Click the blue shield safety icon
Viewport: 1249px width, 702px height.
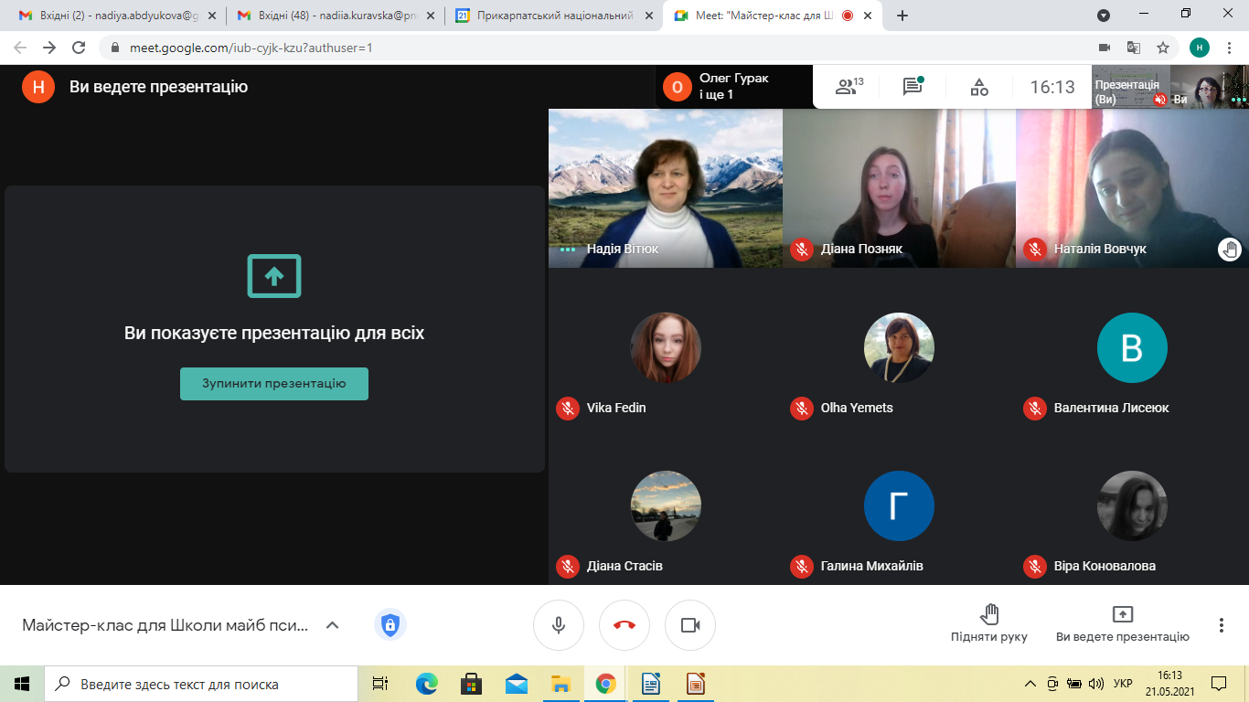click(390, 625)
